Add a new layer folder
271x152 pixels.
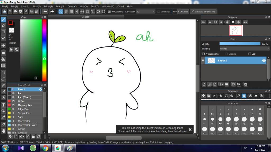click(227, 84)
